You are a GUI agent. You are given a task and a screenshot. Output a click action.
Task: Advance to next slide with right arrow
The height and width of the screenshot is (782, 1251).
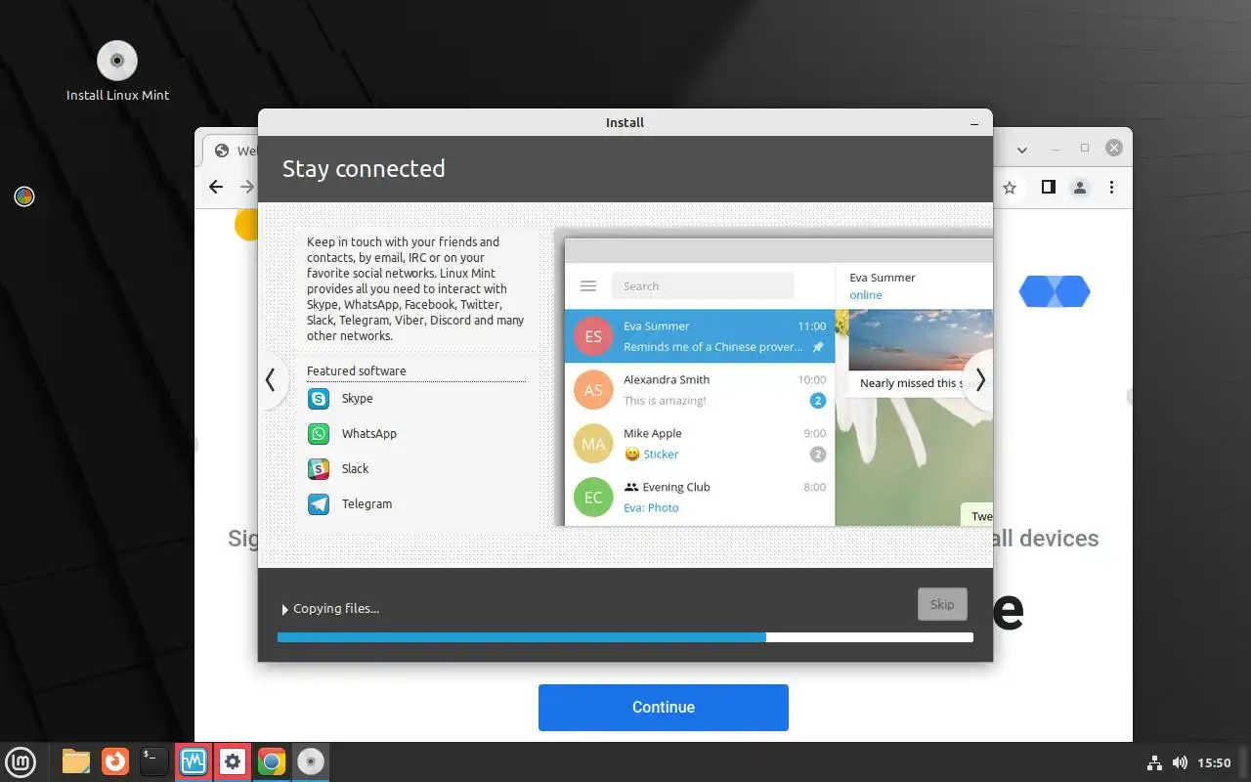click(979, 380)
